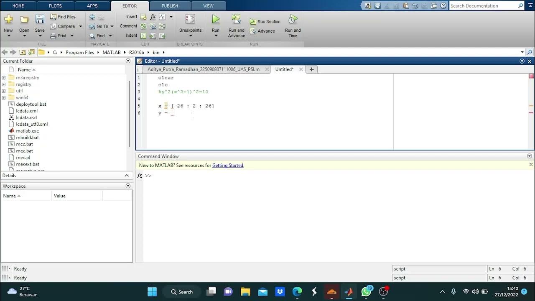
Task: Click the Open folder icon
Action: (24, 20)
